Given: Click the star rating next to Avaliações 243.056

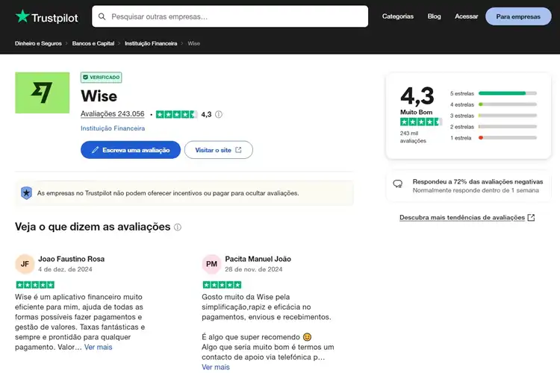Looking at the screenshot, I should click(176, 114).
